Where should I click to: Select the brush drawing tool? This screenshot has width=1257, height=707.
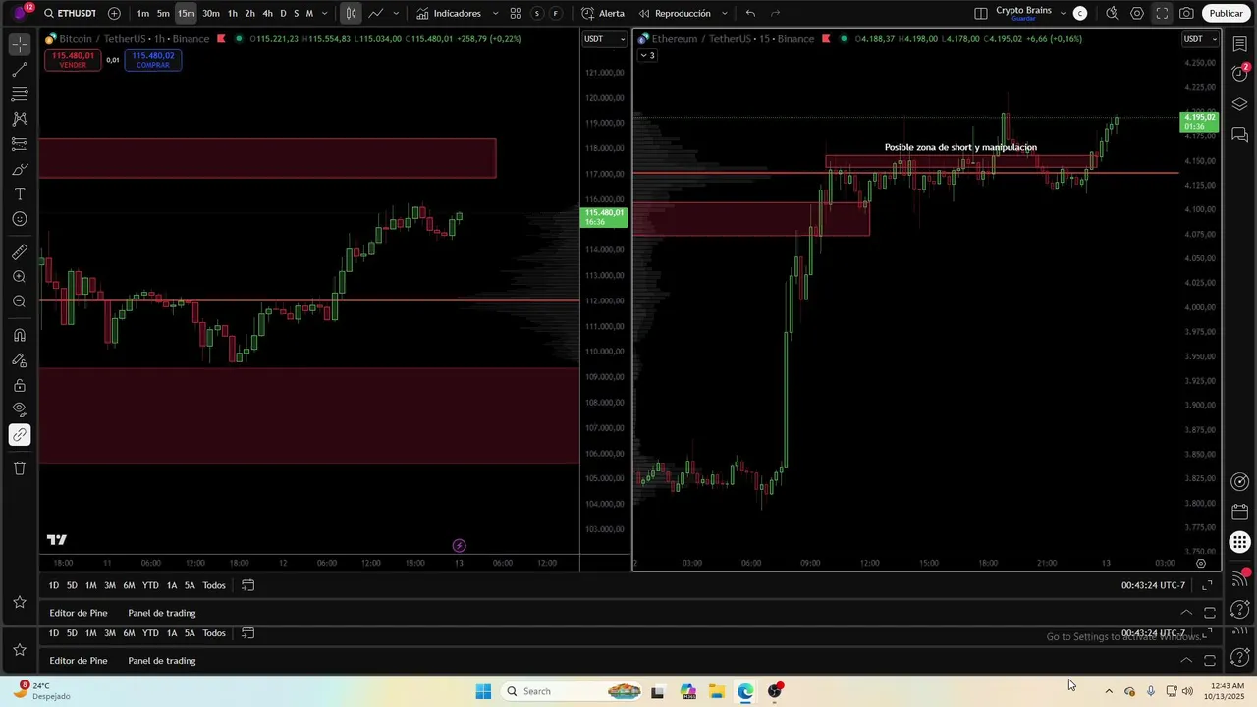pos(20,169)
